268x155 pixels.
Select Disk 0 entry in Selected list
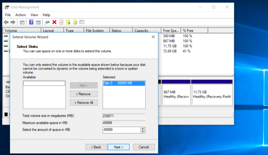point(124,83)
